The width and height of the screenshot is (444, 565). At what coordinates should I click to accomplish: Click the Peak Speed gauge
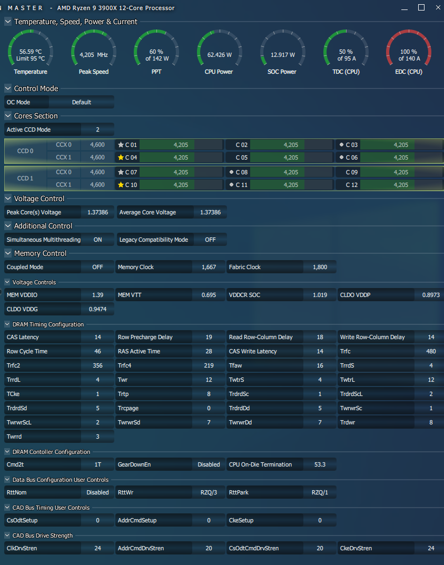coord(94,52)
